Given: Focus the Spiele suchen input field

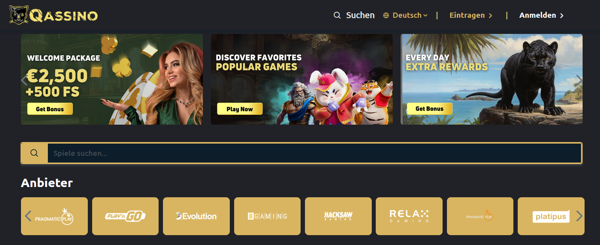Looking at the screenshot, I should point(314,153).
